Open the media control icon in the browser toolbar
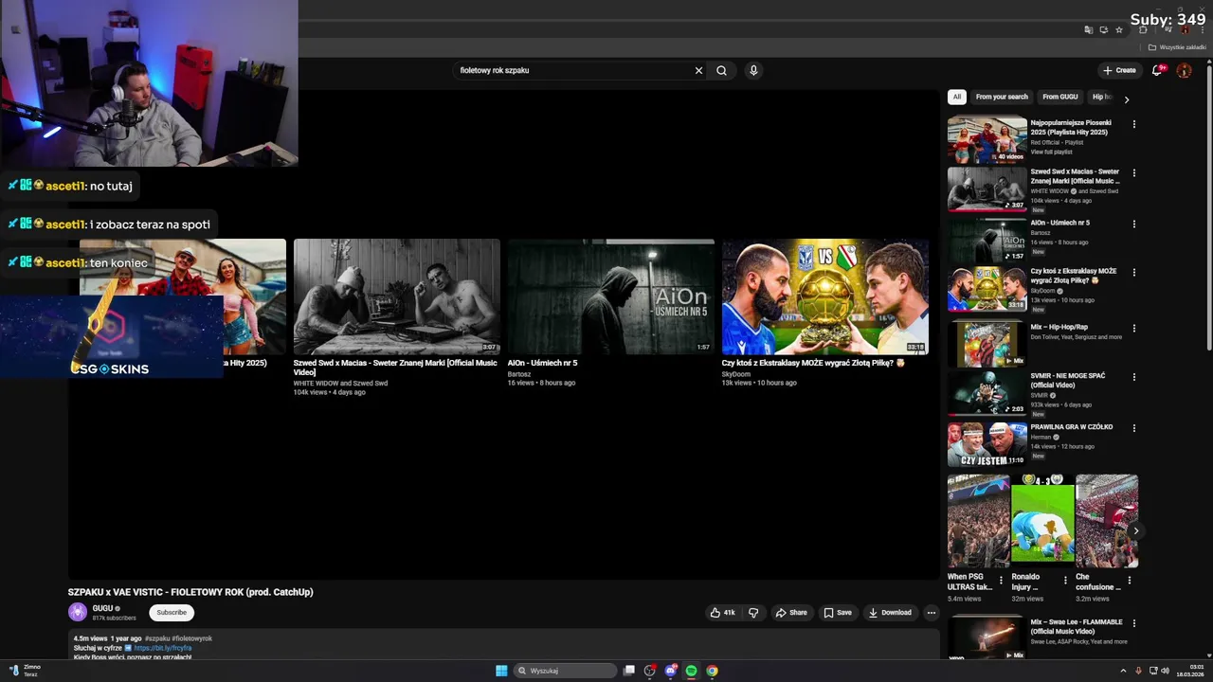This screenshot has width=1213, height=682. 1168,29
